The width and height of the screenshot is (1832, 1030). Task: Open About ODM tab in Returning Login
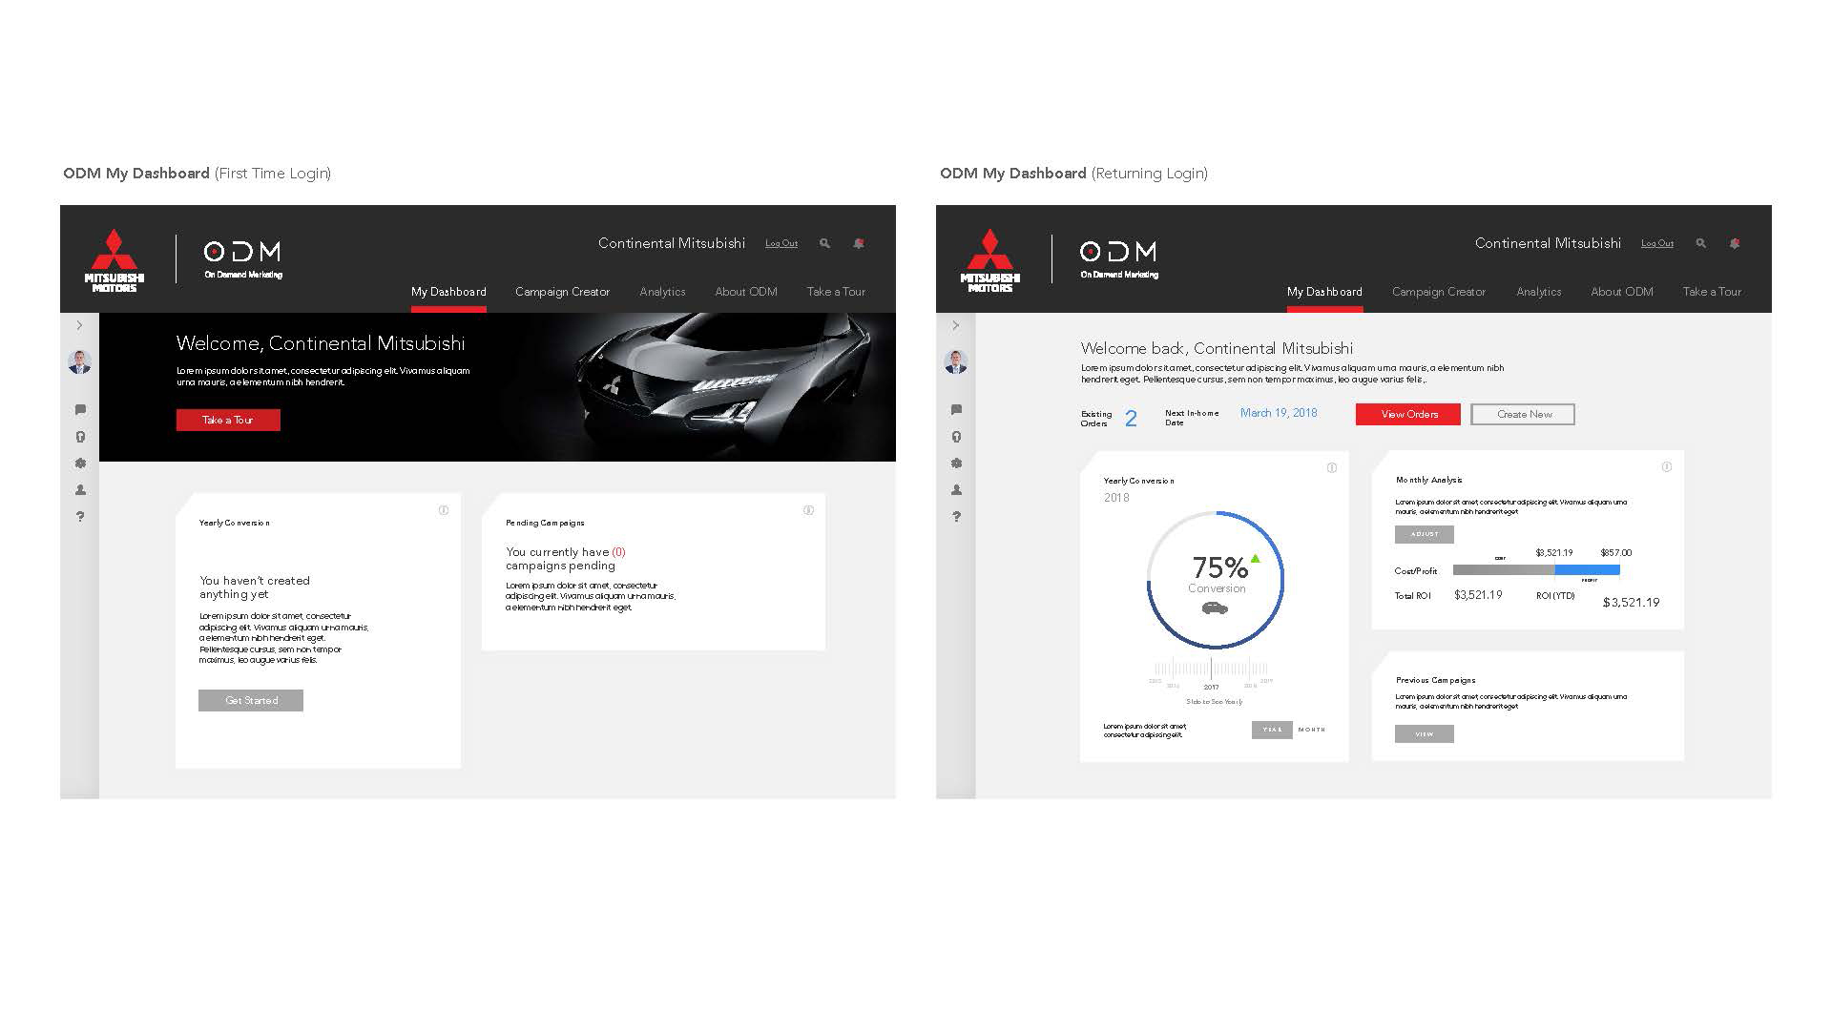point(1622,292)
